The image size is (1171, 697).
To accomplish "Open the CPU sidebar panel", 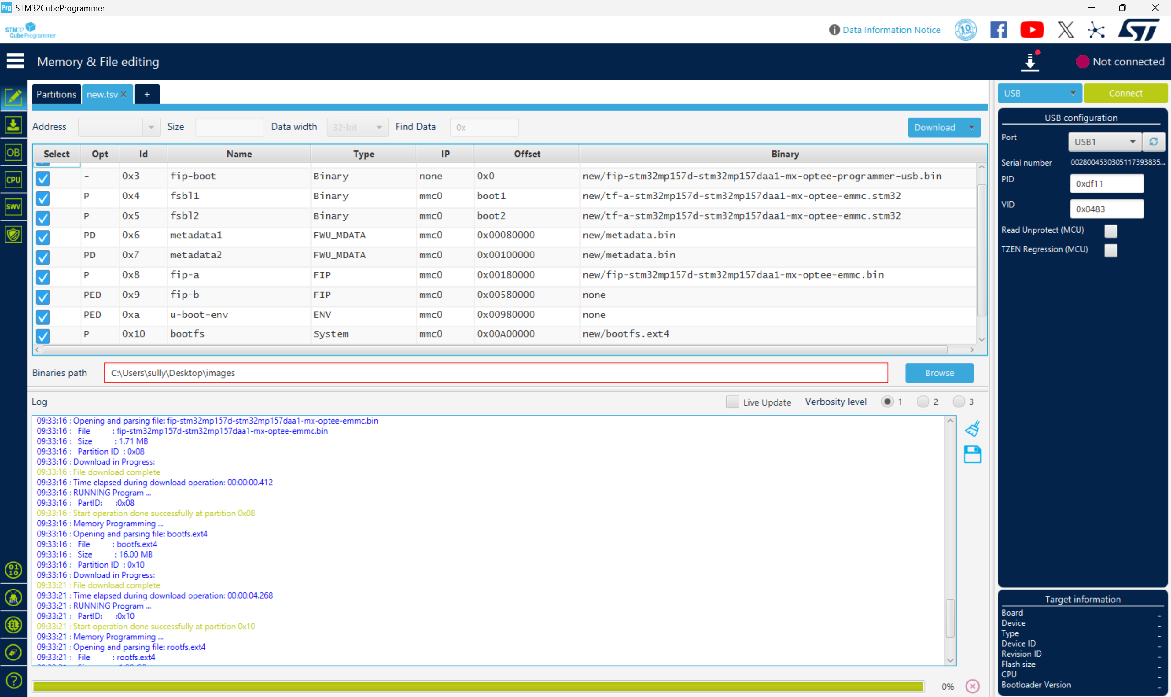I will pyautogui.click(x=13, y=180).
